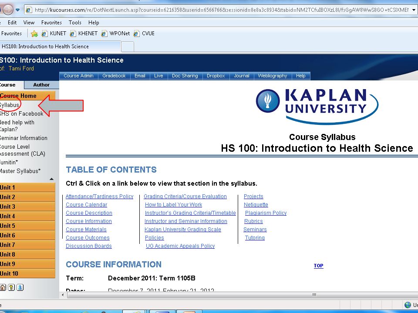This screenshot has width=418, height=313.
Task: Open the KUNET favorites bar shortcut
Action: 54,33
